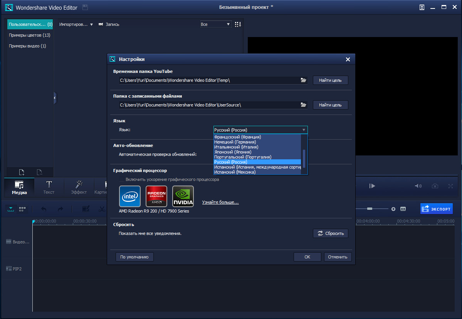Click the folder icon for YouTube temp path
The image size is (462, 319).
[303, 80]
